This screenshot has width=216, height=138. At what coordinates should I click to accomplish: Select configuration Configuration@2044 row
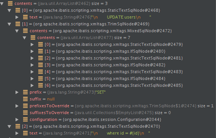[108, 119]
